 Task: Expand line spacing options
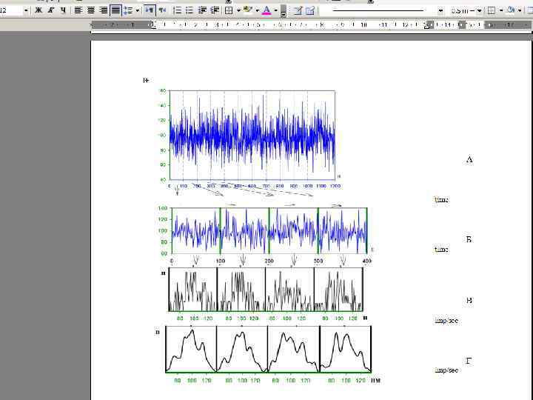point(138,10)
